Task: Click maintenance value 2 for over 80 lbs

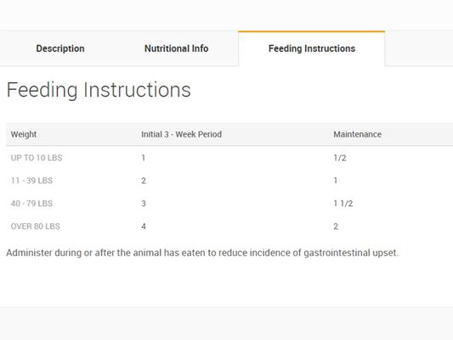Action: (336, 226)
